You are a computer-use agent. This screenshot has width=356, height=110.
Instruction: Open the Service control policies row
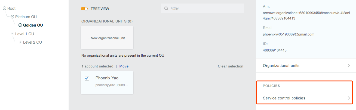point(306,98)
